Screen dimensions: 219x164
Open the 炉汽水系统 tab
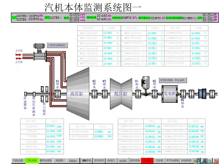pyautogui.click(x=173, y=161)
